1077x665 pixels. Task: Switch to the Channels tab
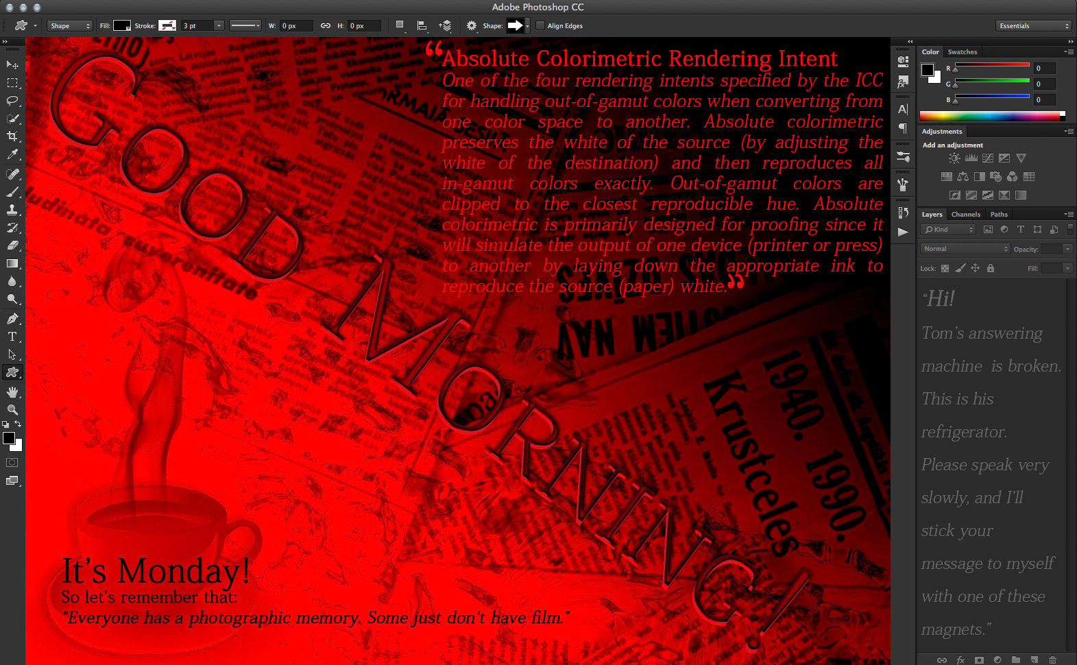point(966,215)
